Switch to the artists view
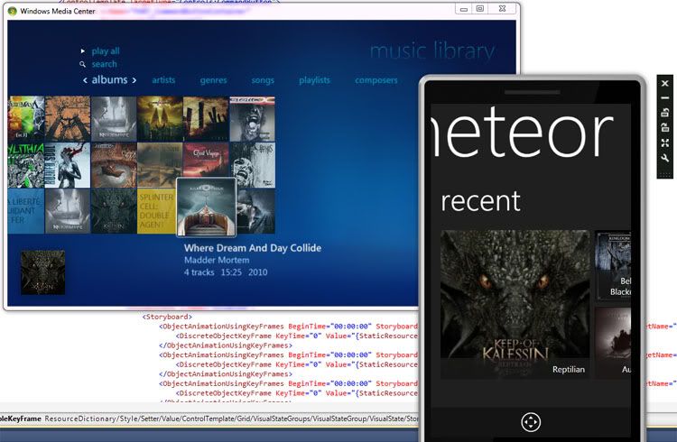This screenshot has height=442, width=677. pyautogui.click(x=163, y=80)
